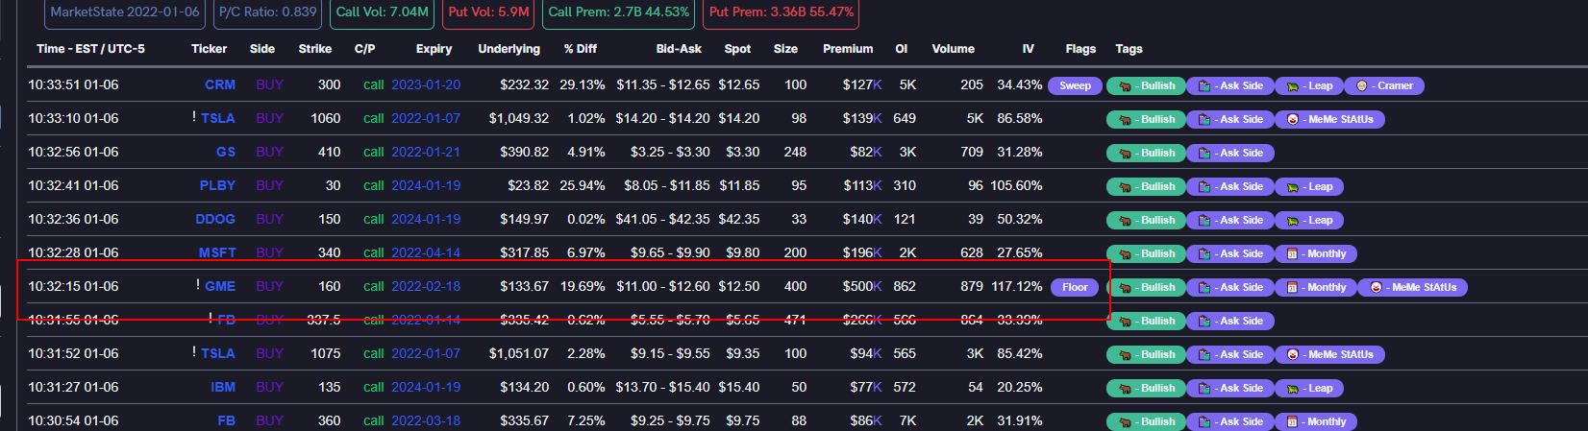Select the Ask Side tag on TSLA 1075 row
1588x431 pixels.
tap(1230, 354)
